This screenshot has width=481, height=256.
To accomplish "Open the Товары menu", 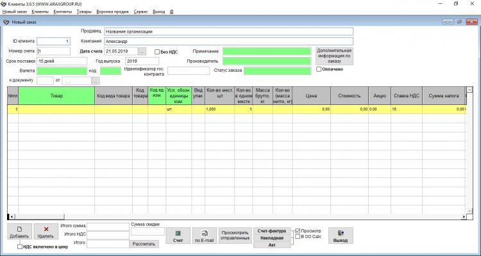I will coord(83,12).
